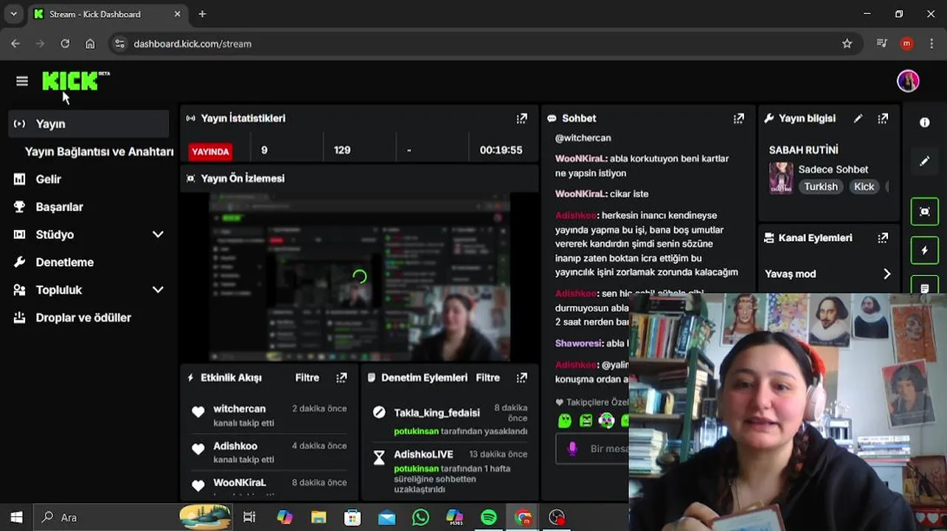The width and height of the screenshot is (947, 531).
Task: Click Takla_king_fedaisi in the moderation log
Action: click(x=437, y=413)
